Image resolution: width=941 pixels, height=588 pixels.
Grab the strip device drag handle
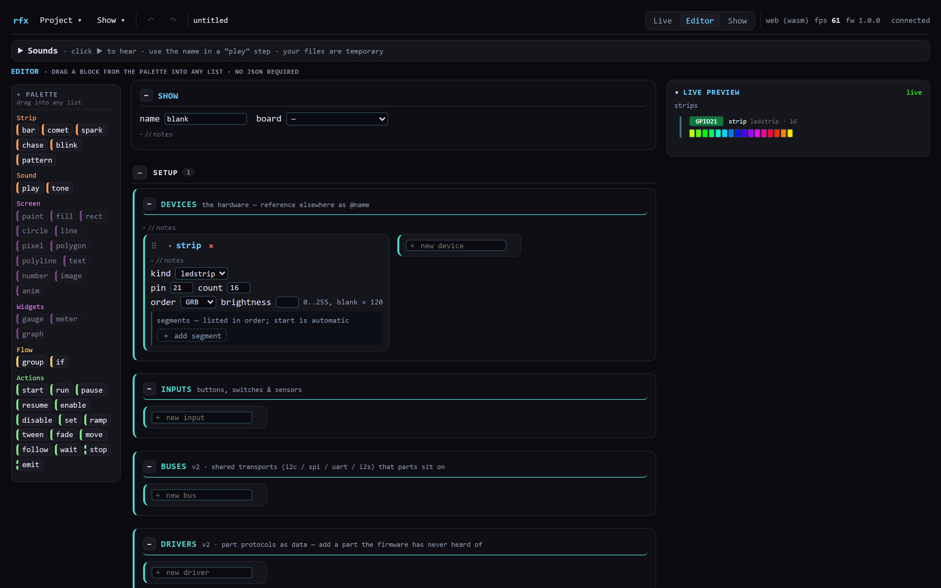click(154, 246)
